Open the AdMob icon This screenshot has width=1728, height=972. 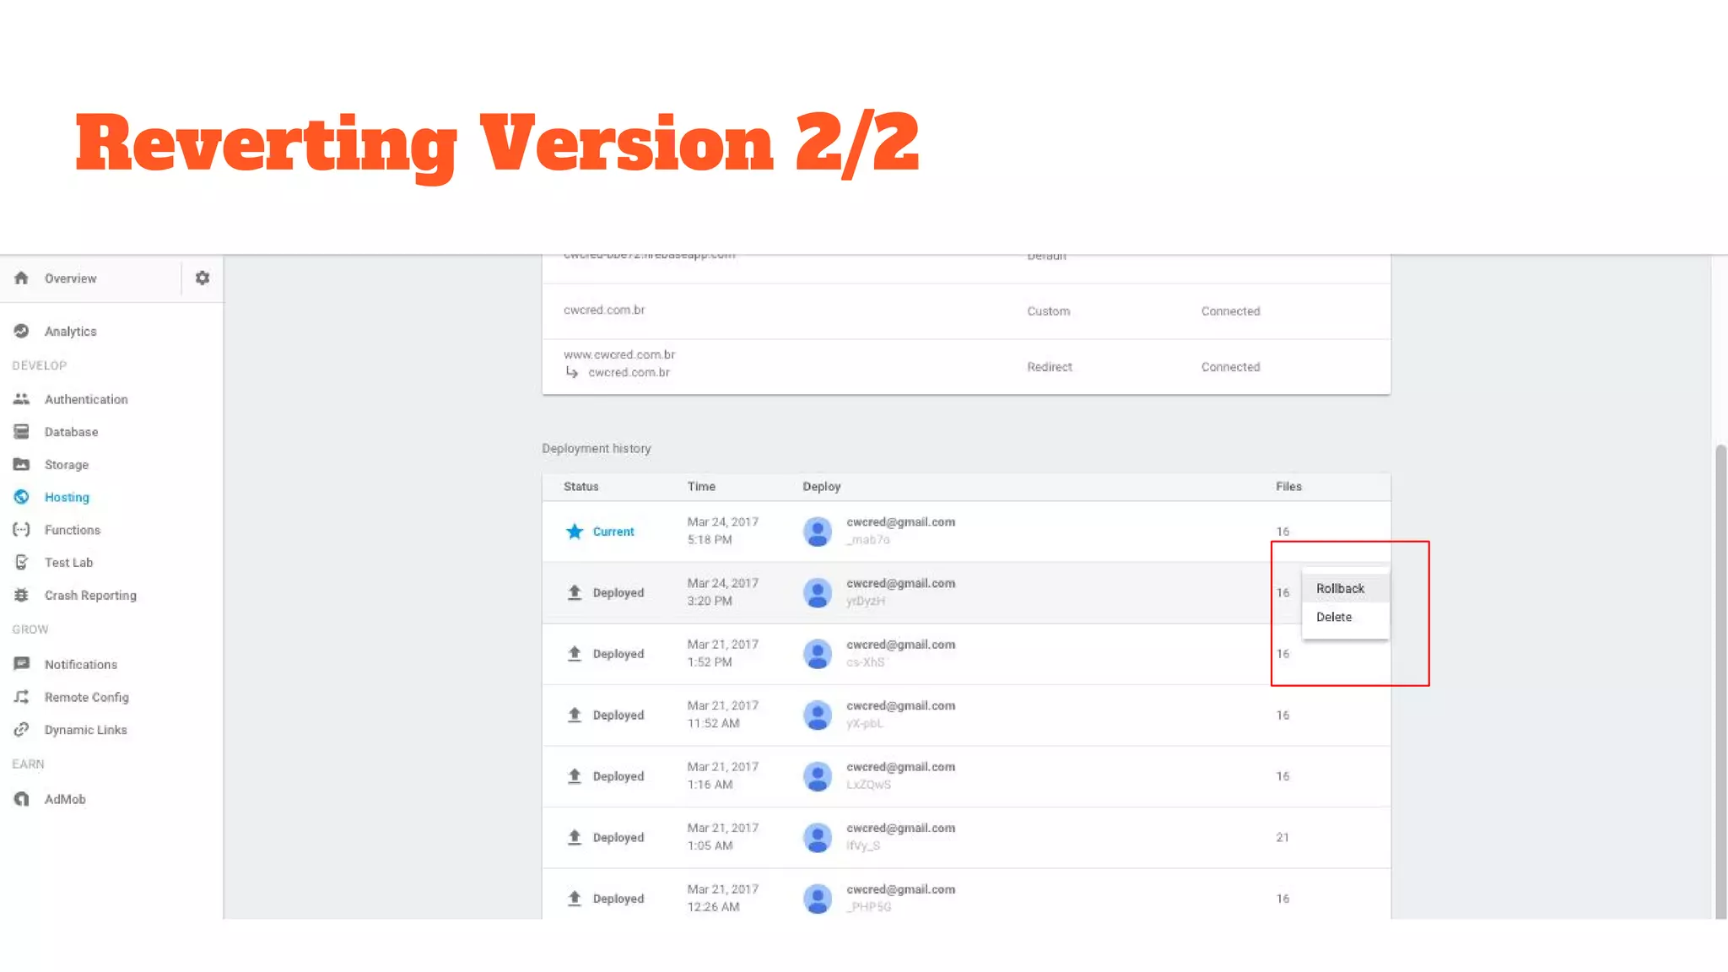point(22,799)
